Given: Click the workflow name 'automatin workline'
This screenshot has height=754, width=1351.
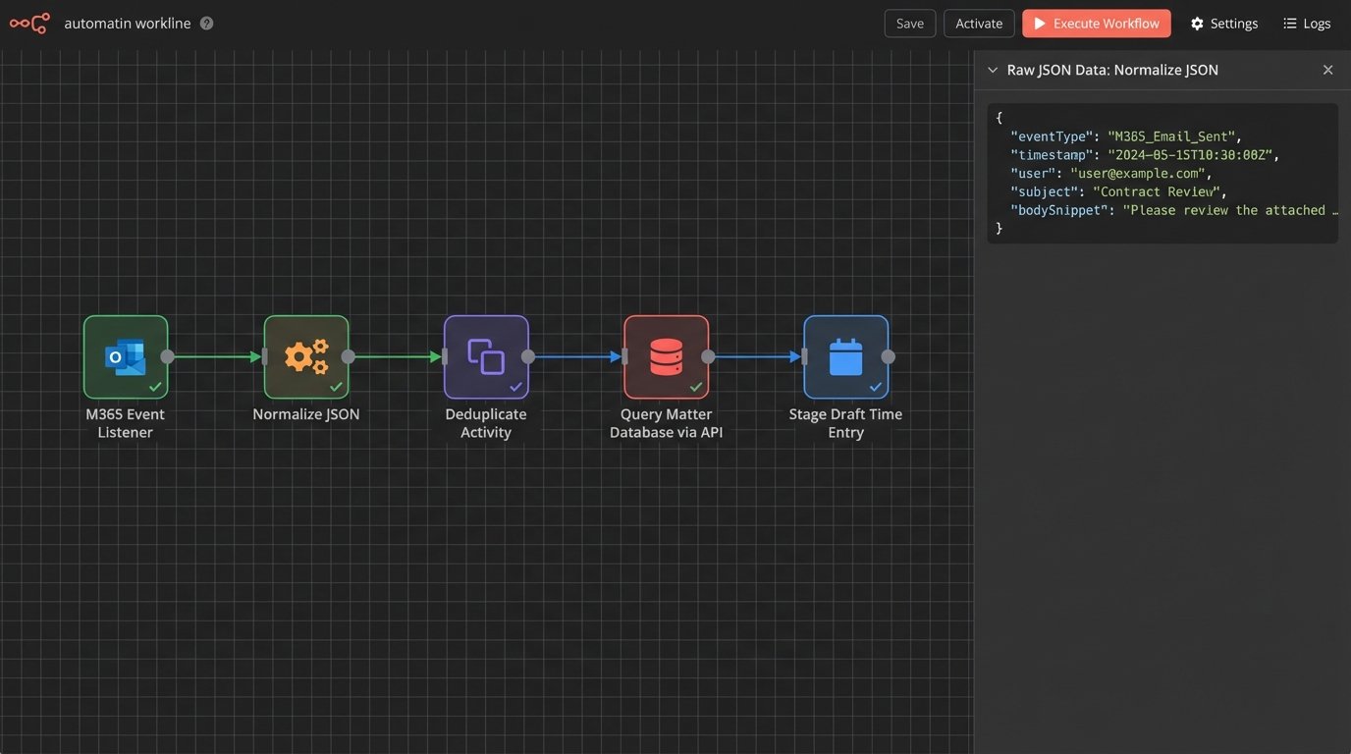Looking at the screenshot, I should pos(128,24).
